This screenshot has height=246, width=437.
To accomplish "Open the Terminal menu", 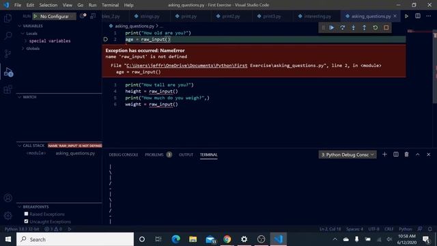I will click(x=110, y=5).
